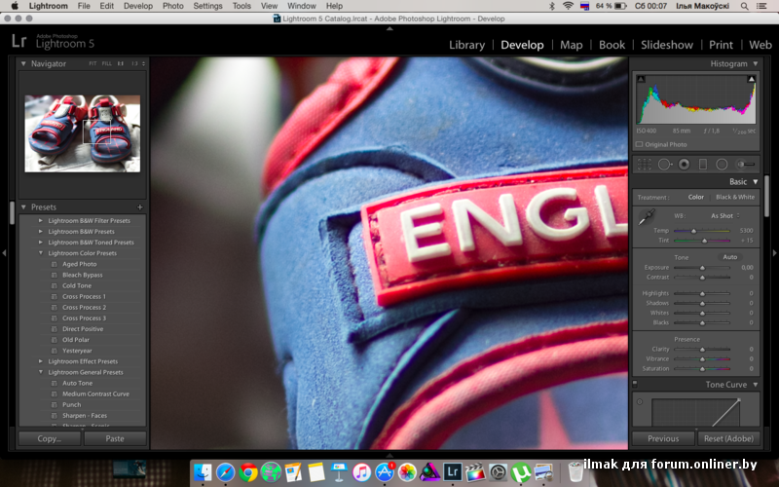Go to the Slideshow module
Viewport: 779px width, 487px height.
[x=667, y=45]
